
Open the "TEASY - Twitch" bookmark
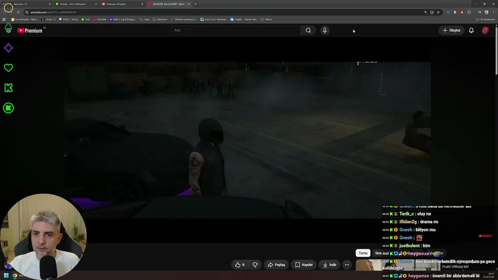click(68, 19)
